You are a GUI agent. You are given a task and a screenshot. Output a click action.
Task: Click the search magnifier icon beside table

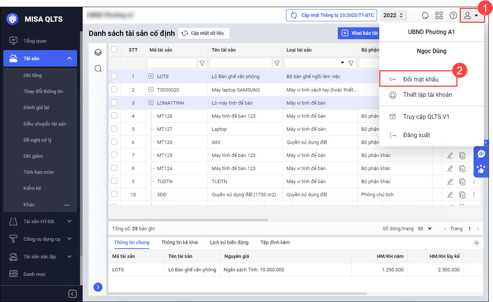[98, 69]
